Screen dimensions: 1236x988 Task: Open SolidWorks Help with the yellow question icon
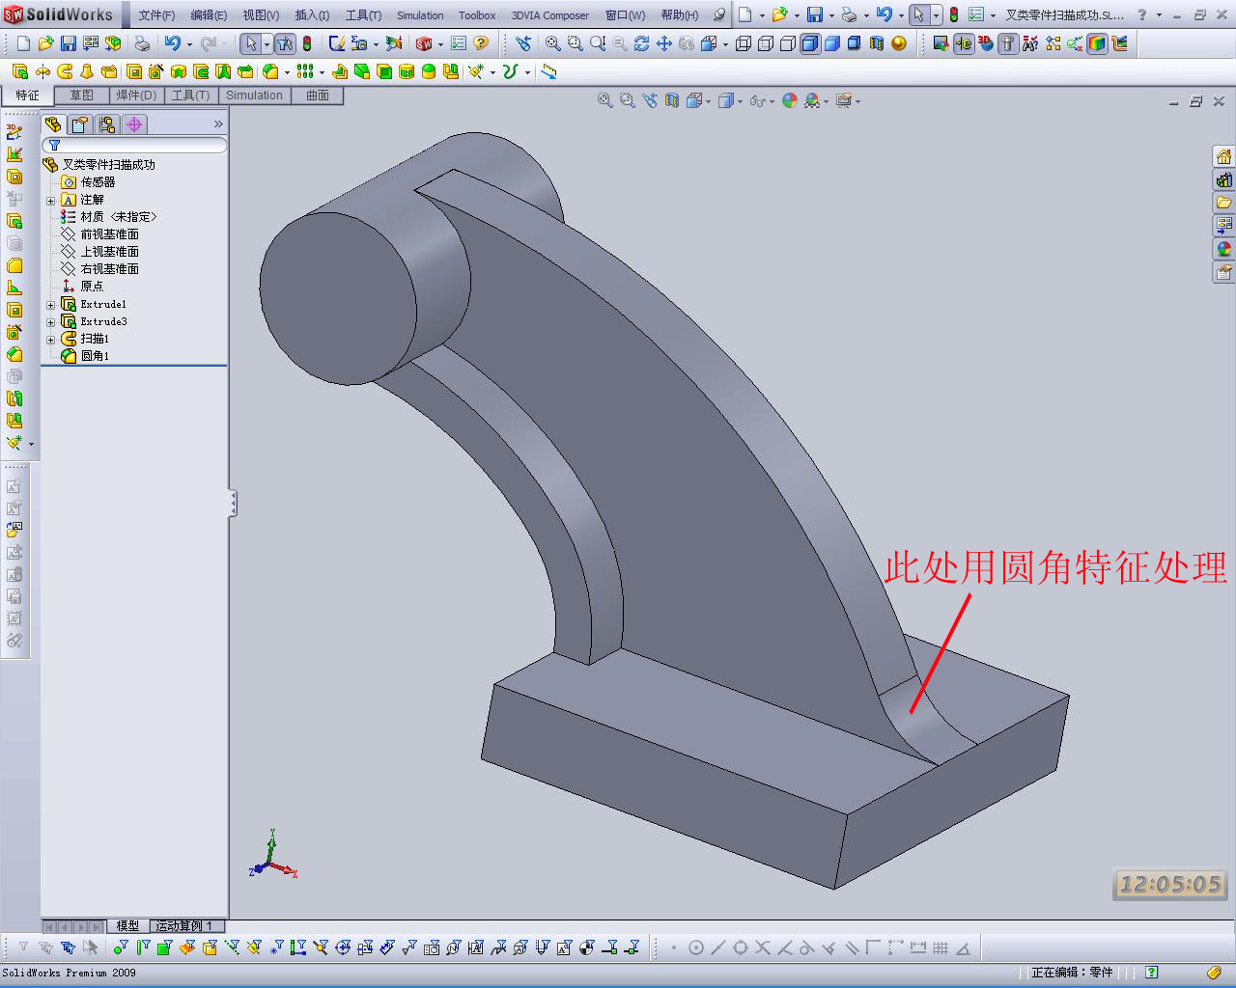481,43
